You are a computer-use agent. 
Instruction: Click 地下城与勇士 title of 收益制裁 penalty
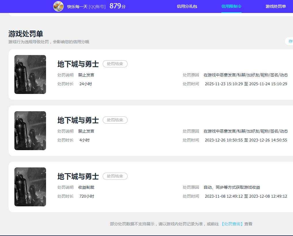click(78, 176)
